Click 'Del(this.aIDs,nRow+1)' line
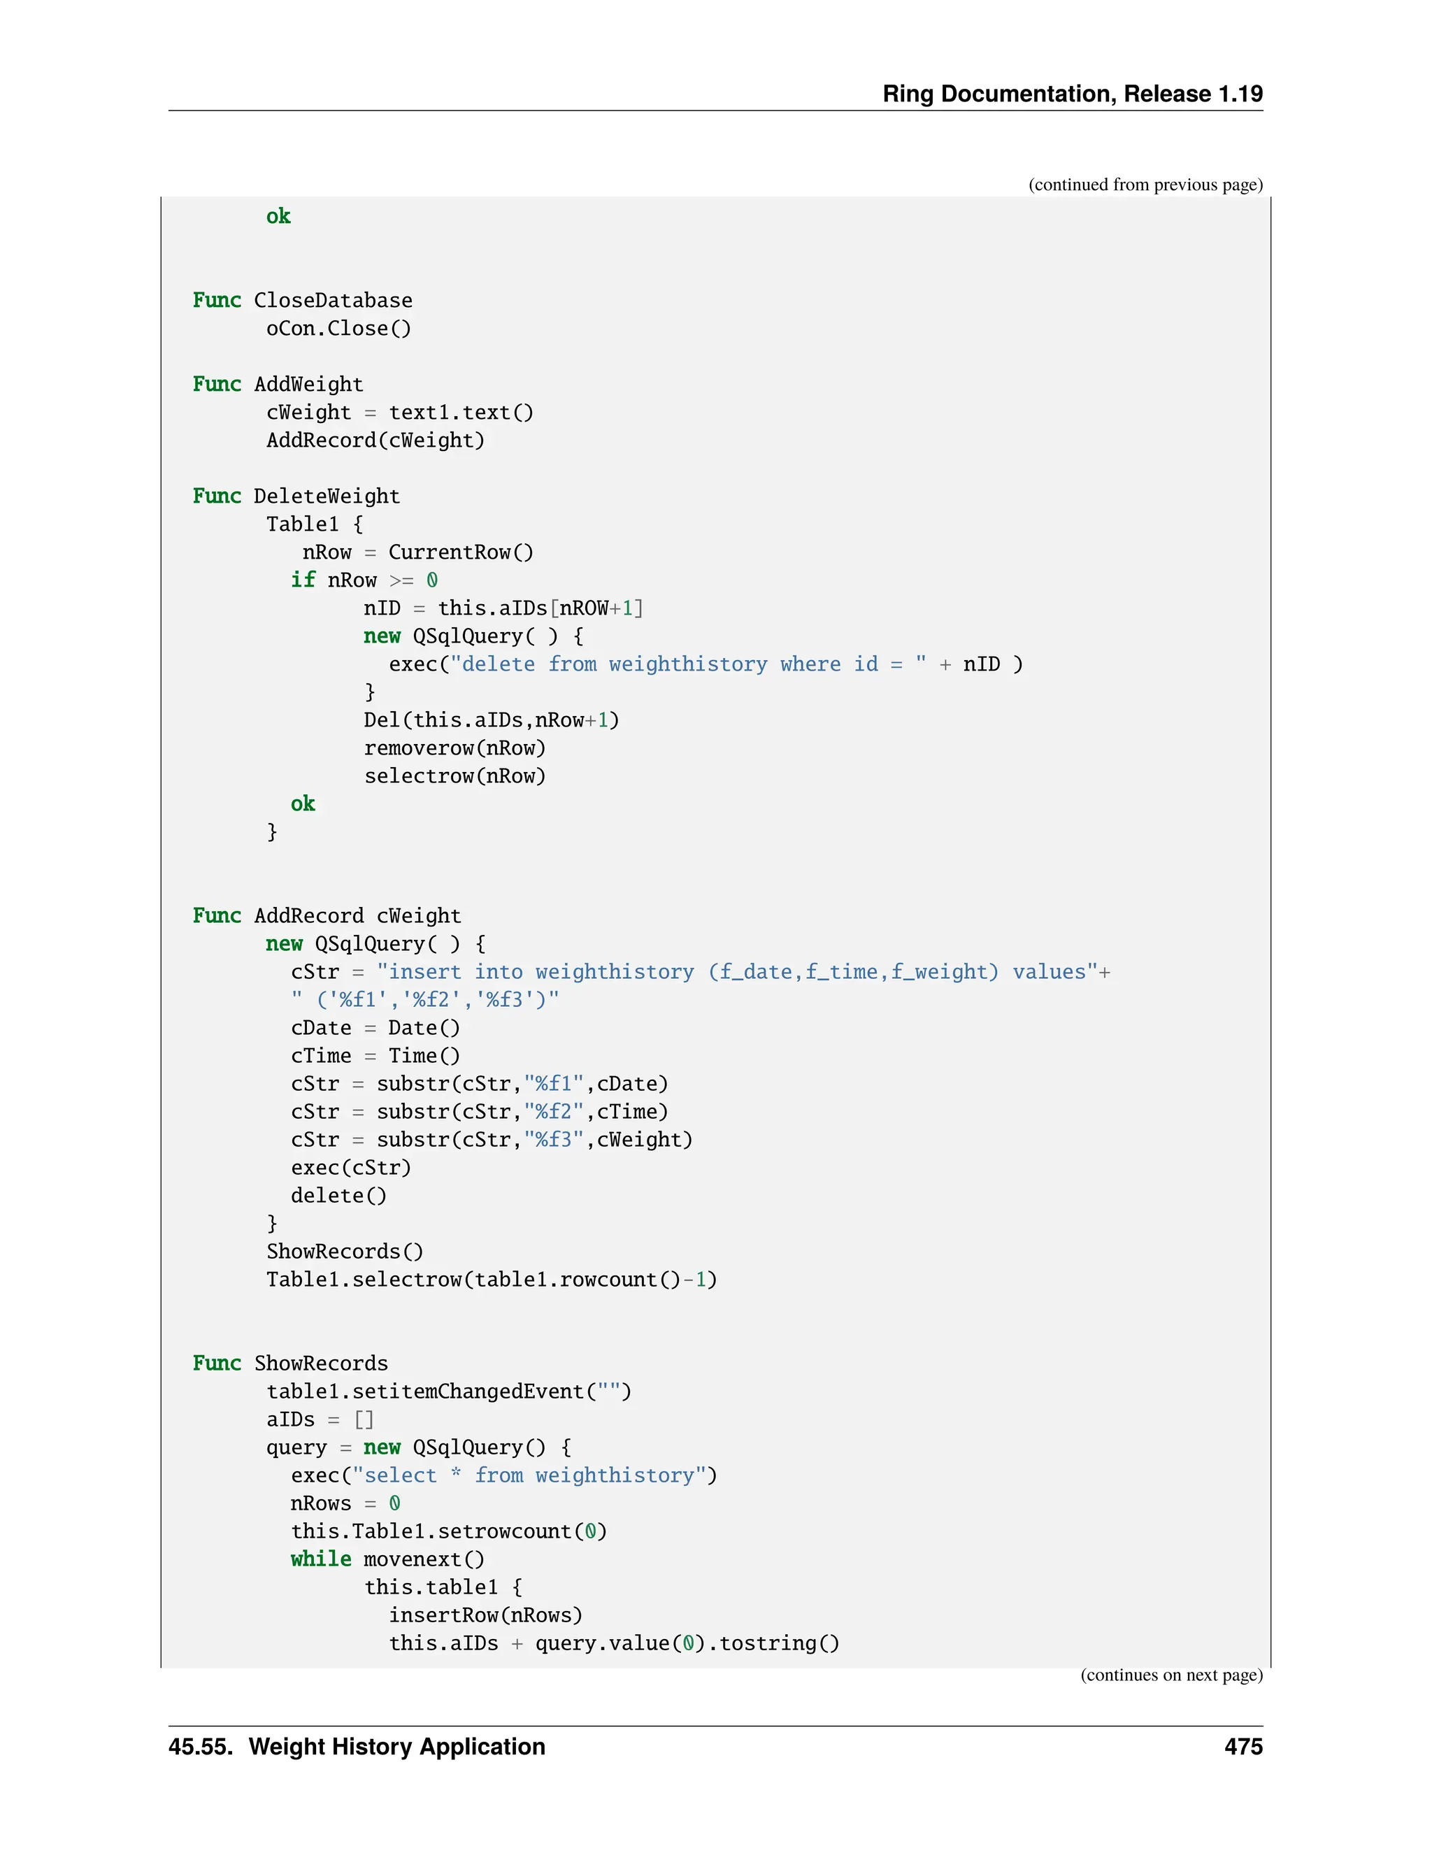1432x1853 pixels. point(492,720)
